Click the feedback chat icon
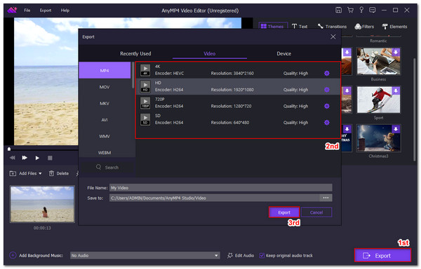 (x=373, y=11)
